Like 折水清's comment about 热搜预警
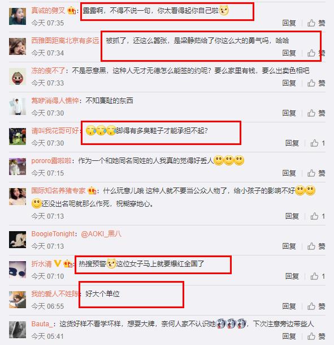 (317, 276)
